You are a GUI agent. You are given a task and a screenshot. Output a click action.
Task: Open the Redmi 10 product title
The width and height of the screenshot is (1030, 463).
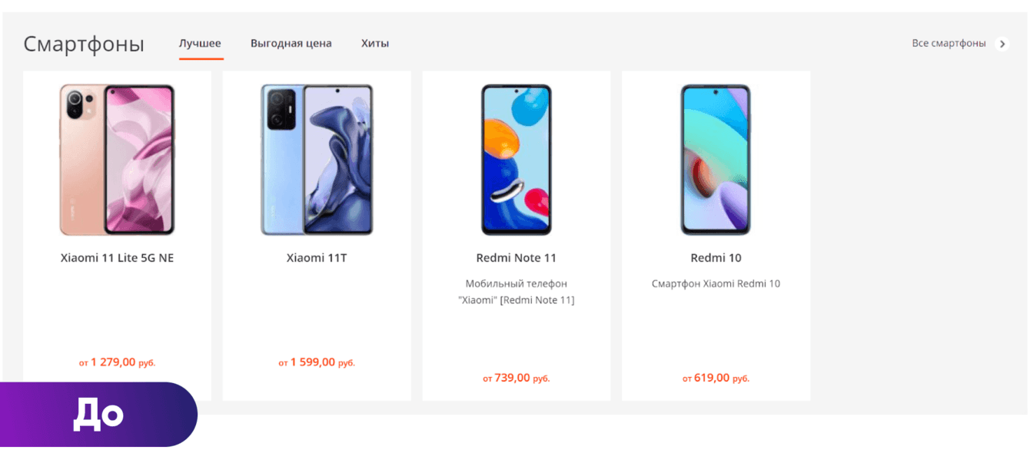[716, 258]
